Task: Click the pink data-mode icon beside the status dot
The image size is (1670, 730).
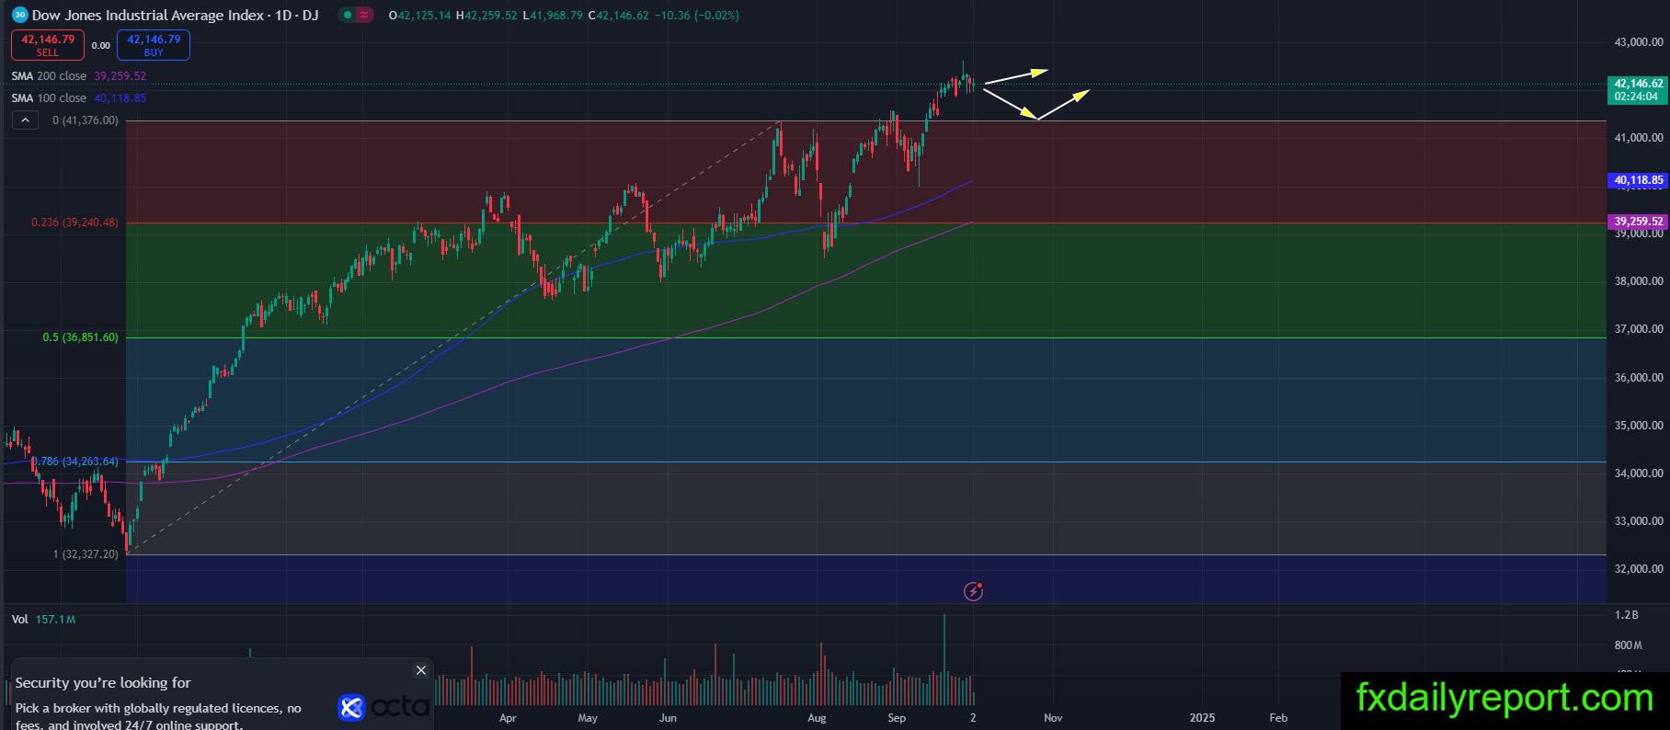Action: click(364, 15)
